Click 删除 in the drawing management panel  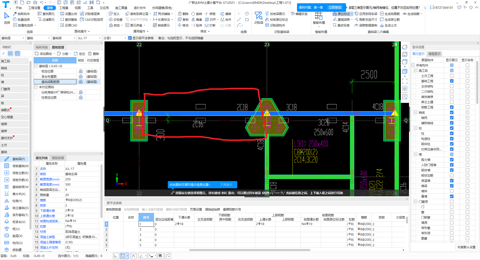93,54
